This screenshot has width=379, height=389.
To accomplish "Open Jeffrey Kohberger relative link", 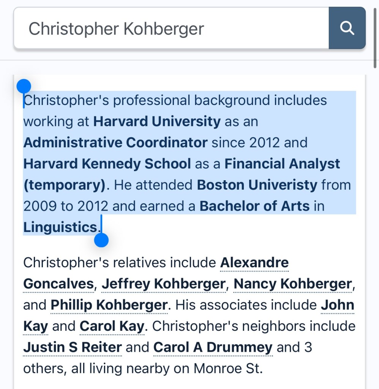I will (164, 284).
